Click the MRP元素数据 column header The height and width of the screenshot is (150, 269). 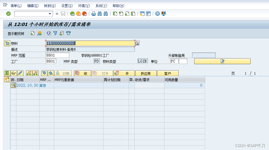coord(79,80)
